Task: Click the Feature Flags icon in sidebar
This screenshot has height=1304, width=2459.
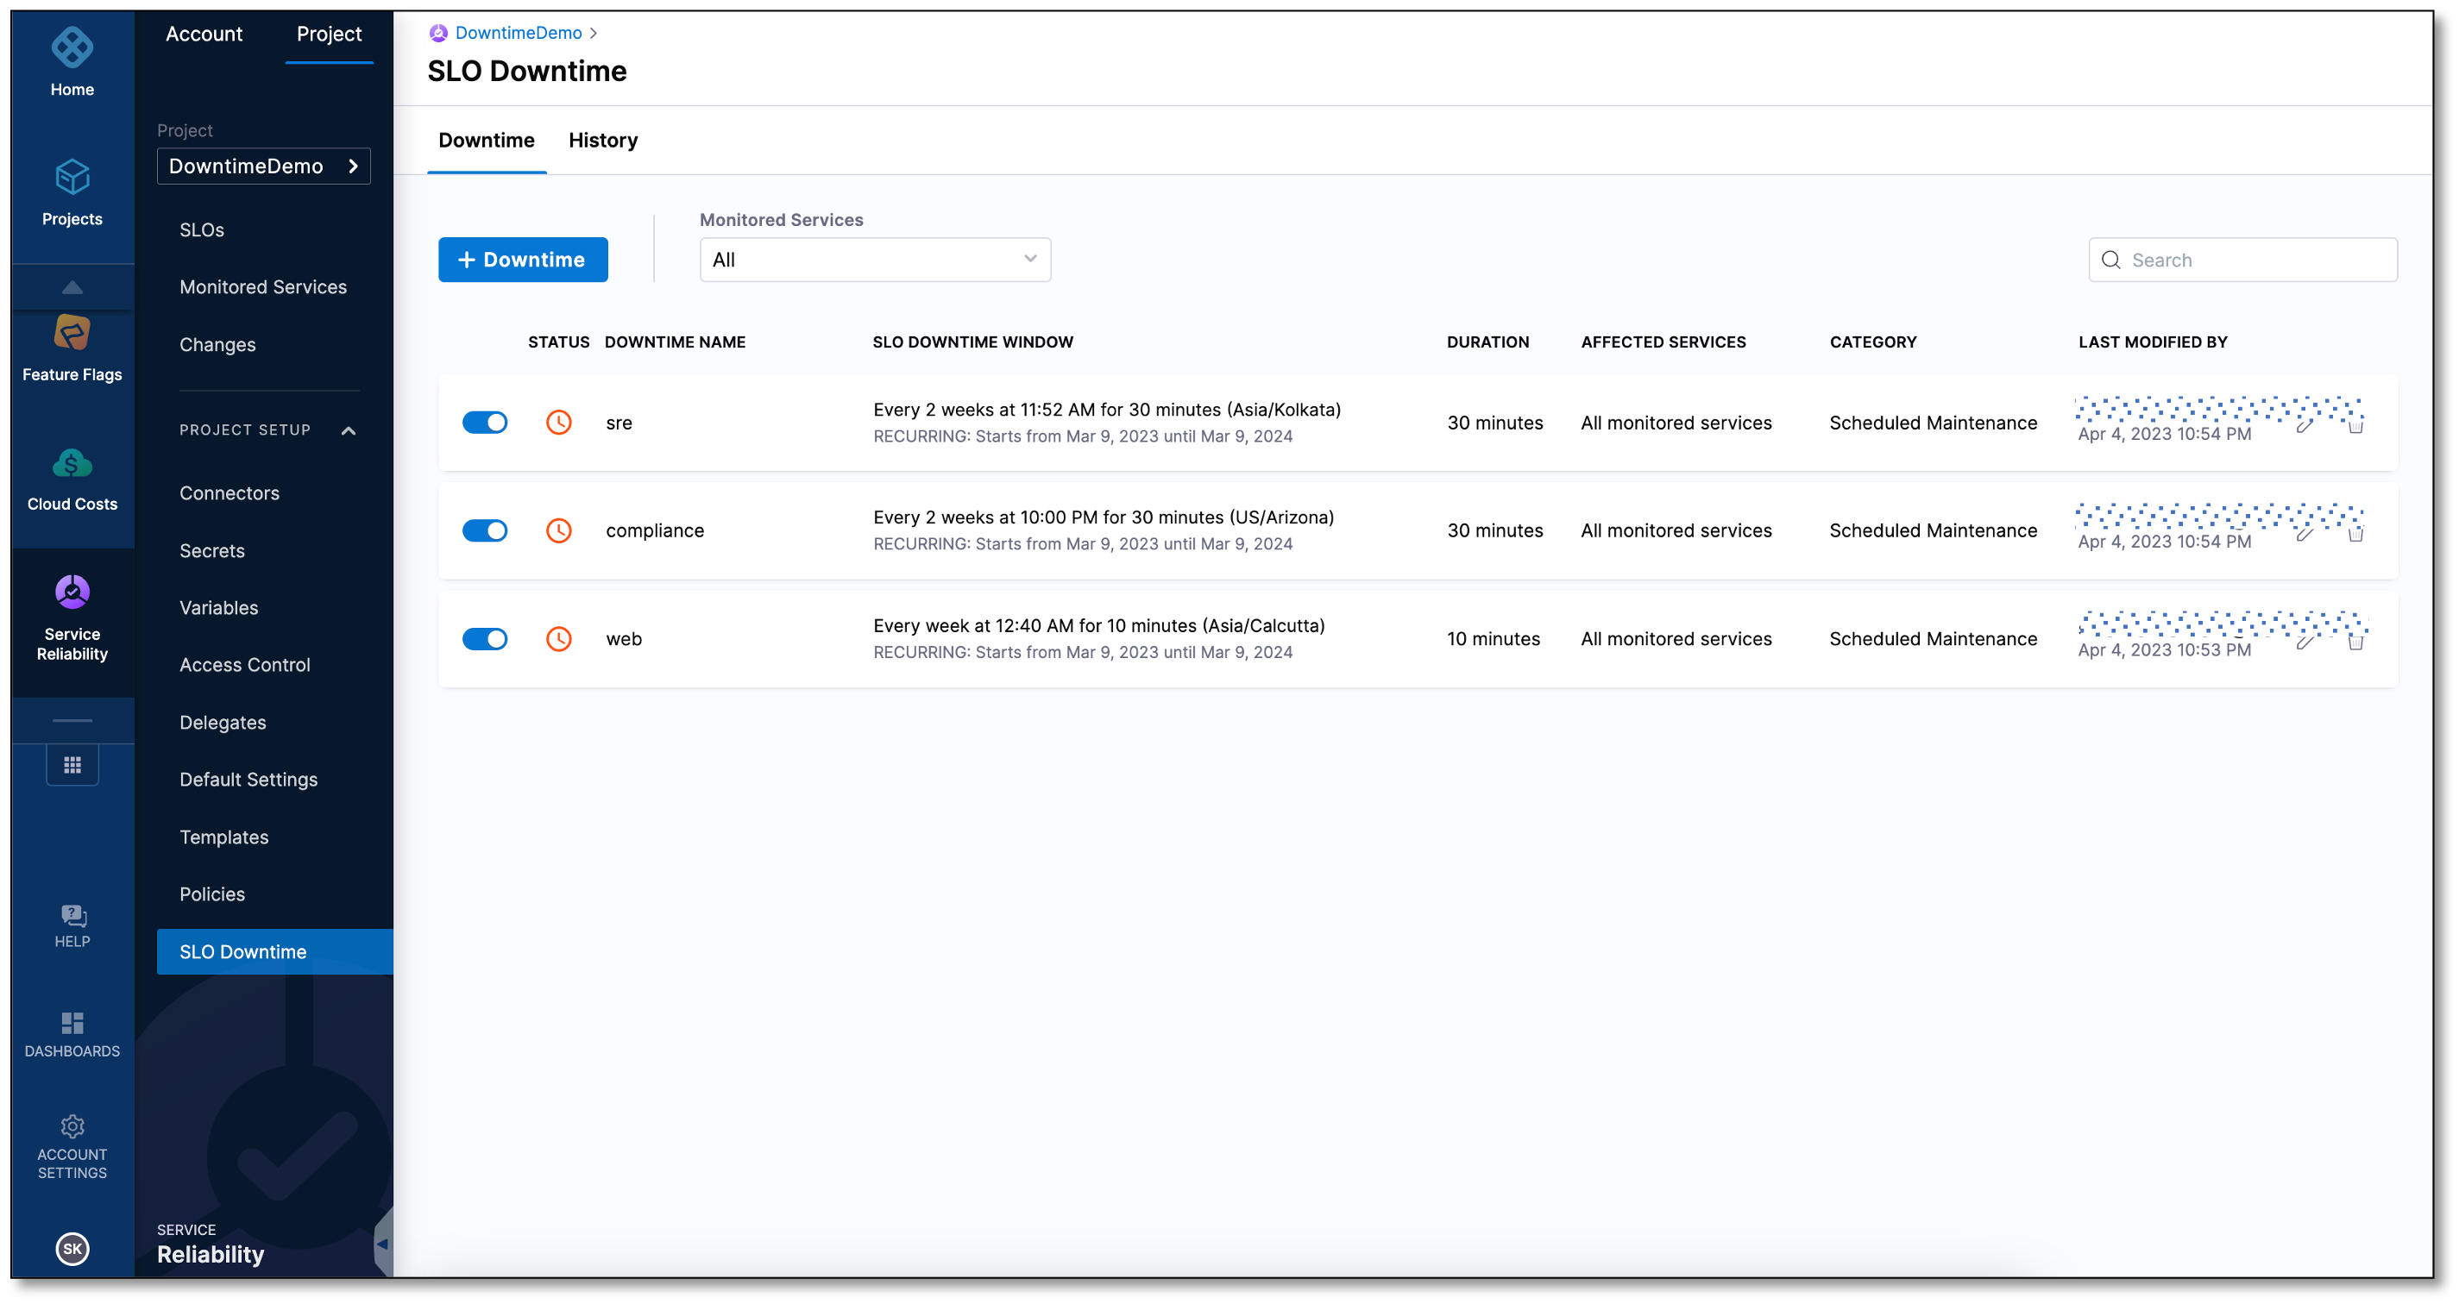Action: (72, 345)
